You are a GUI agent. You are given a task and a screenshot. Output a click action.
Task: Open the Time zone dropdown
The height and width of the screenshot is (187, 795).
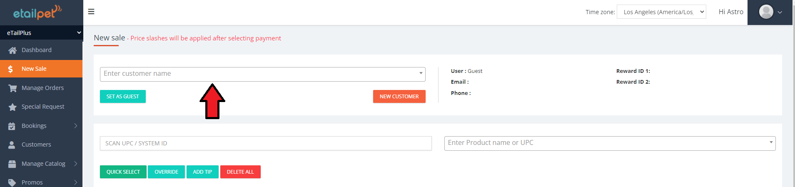(x=661, y=12)
